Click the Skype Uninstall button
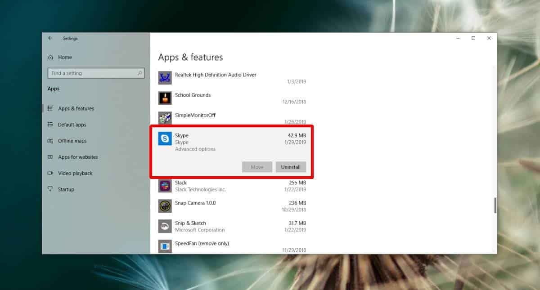 pos(291,167)
